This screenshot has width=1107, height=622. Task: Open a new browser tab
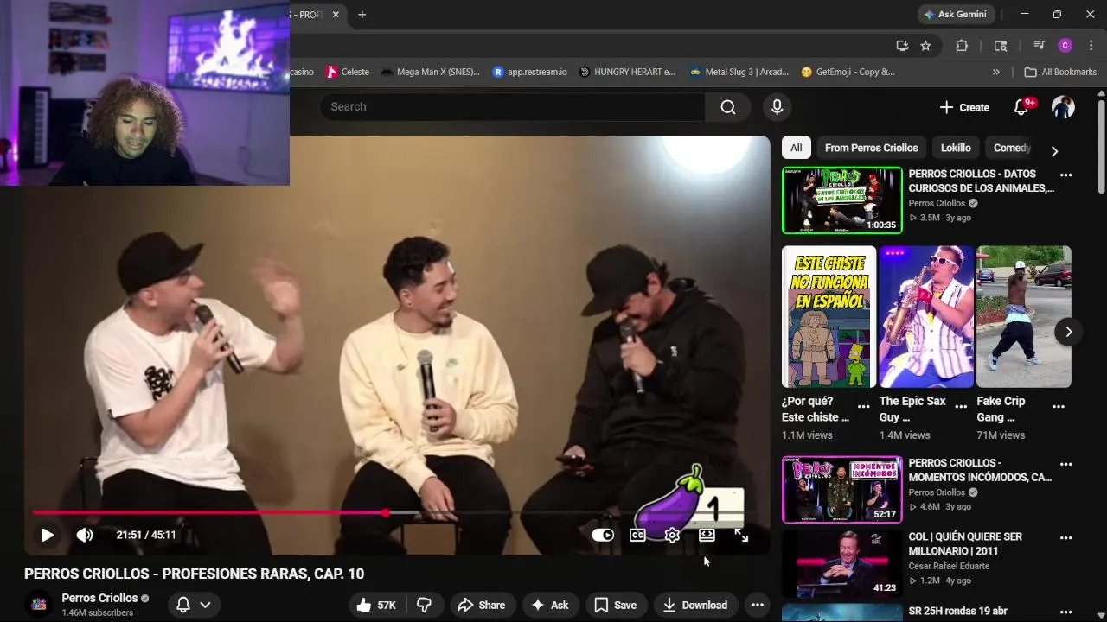point(362,15)
